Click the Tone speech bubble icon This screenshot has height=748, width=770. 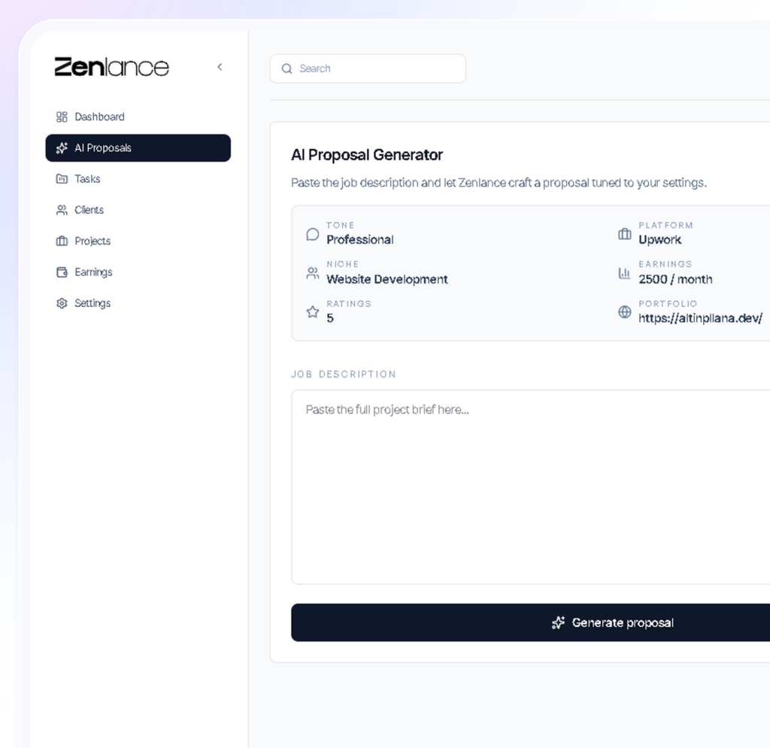coord(313,234)
